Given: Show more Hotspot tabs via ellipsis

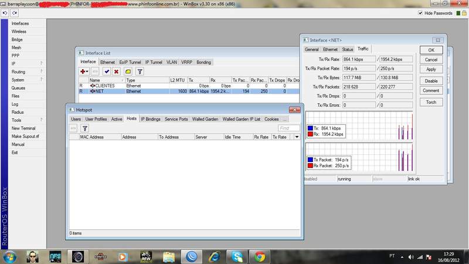Looking at the screenshot, I should pyautogui.click(x=285, y=119).
